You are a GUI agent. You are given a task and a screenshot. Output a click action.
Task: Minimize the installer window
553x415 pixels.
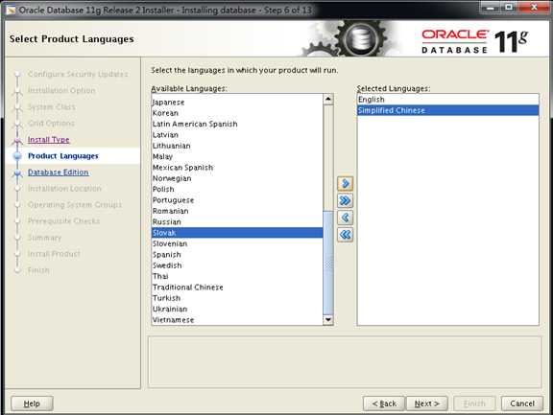tap(491, 8)
